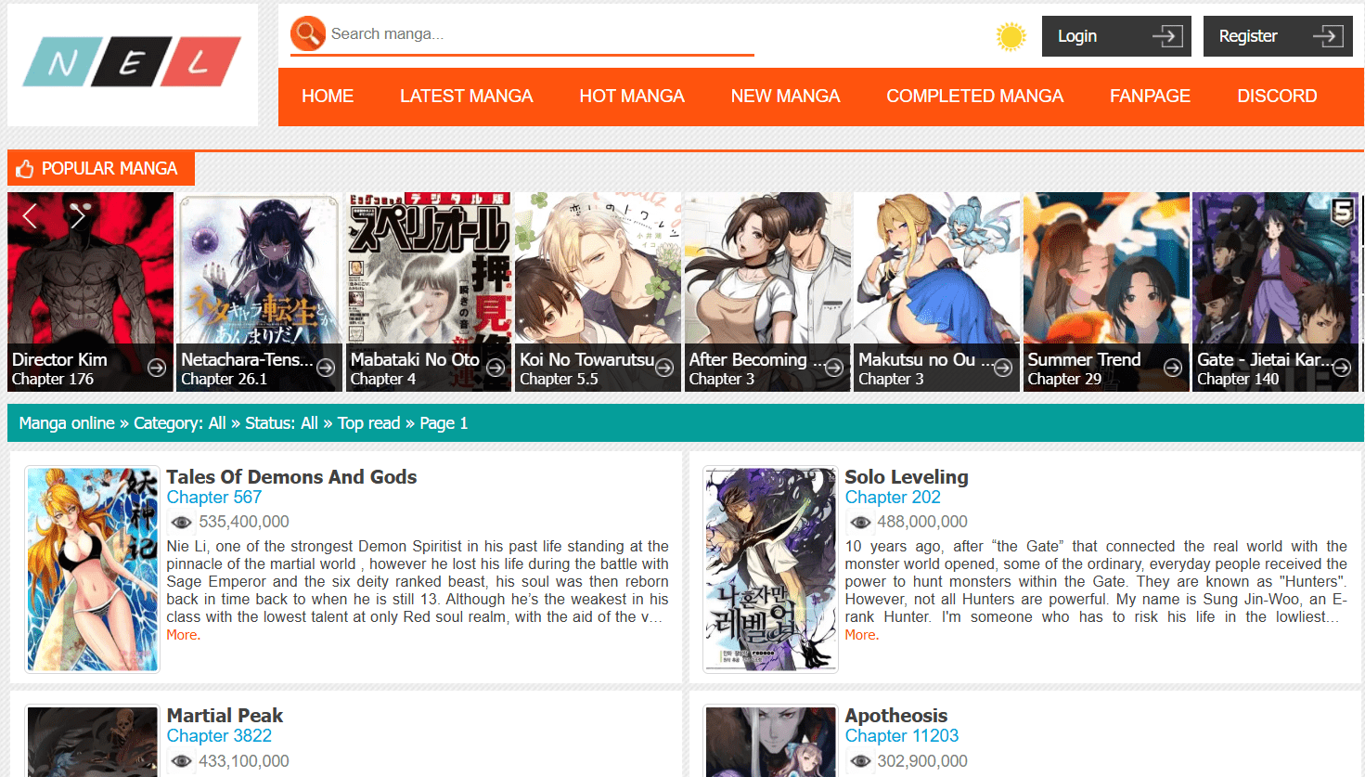The width and height of the screenshot is (1365, 777).
Task: Open Solo Leveling cover image
Action: point(770,569)
